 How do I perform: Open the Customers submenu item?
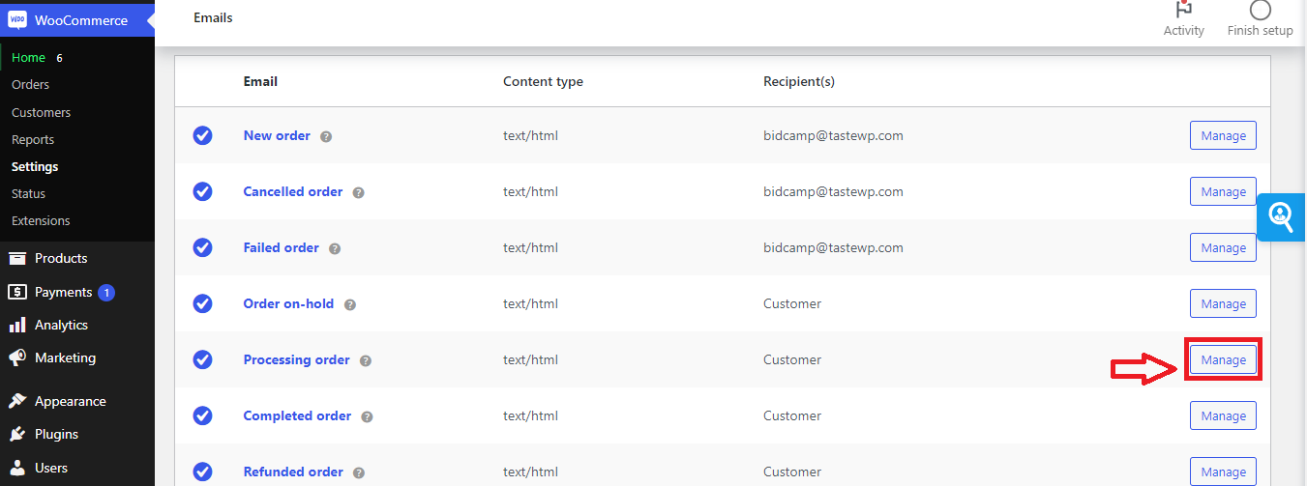[x=41, y=113]
